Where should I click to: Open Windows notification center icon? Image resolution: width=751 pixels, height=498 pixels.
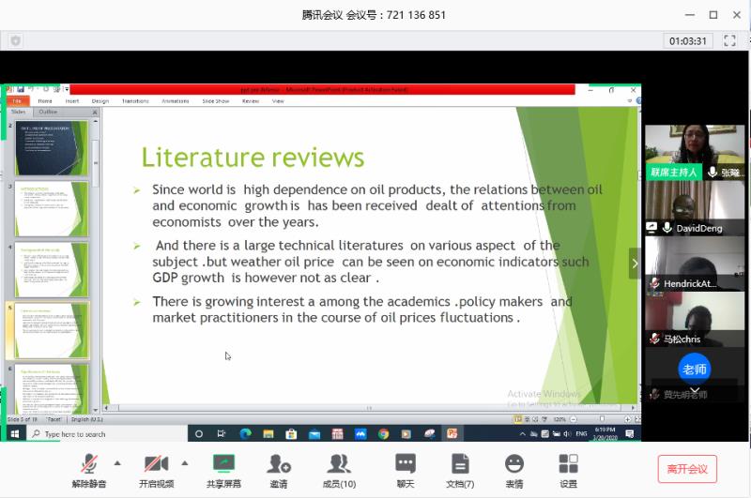(630, 434)
